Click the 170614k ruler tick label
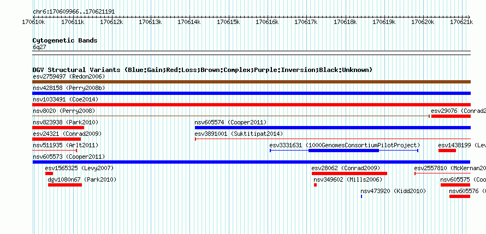 189,22
